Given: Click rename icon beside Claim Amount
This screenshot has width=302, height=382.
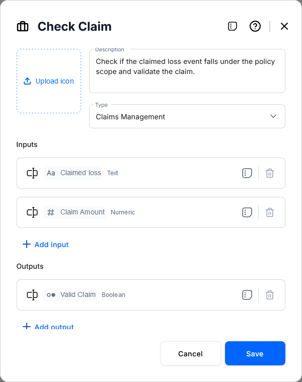Looking at the screenshot, I should pos(32,212).
